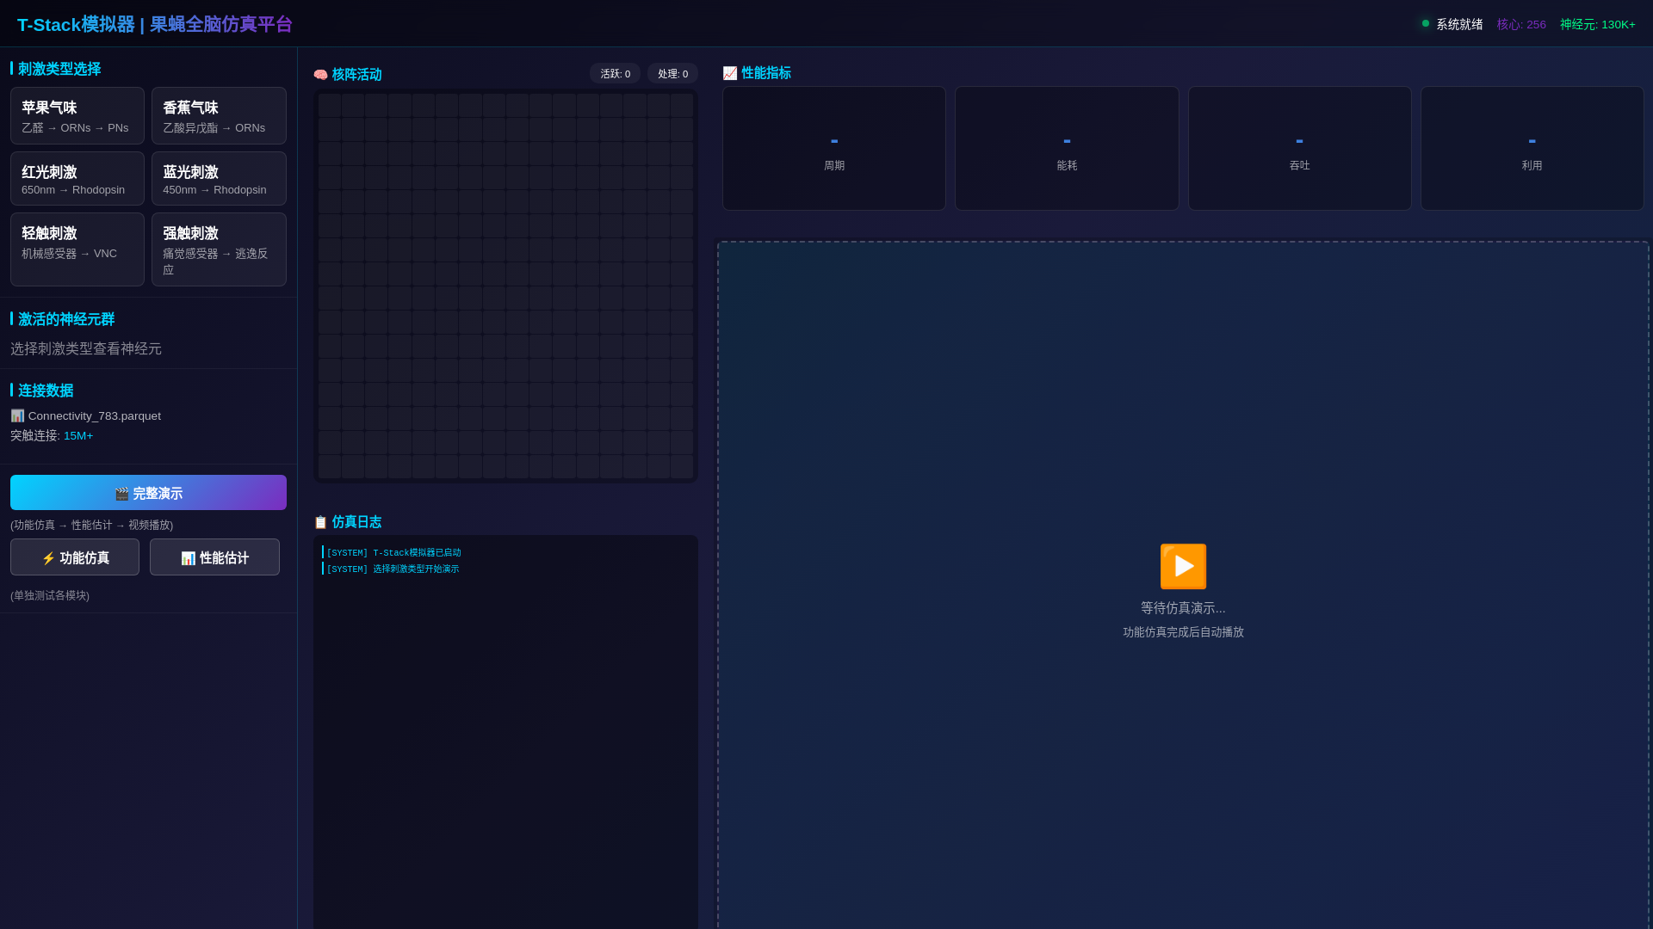This screenshot has width=1653, height=929.
Task: Click the 功能仿真完成后自动播放 caption
Action: (x=1183, y=632)
